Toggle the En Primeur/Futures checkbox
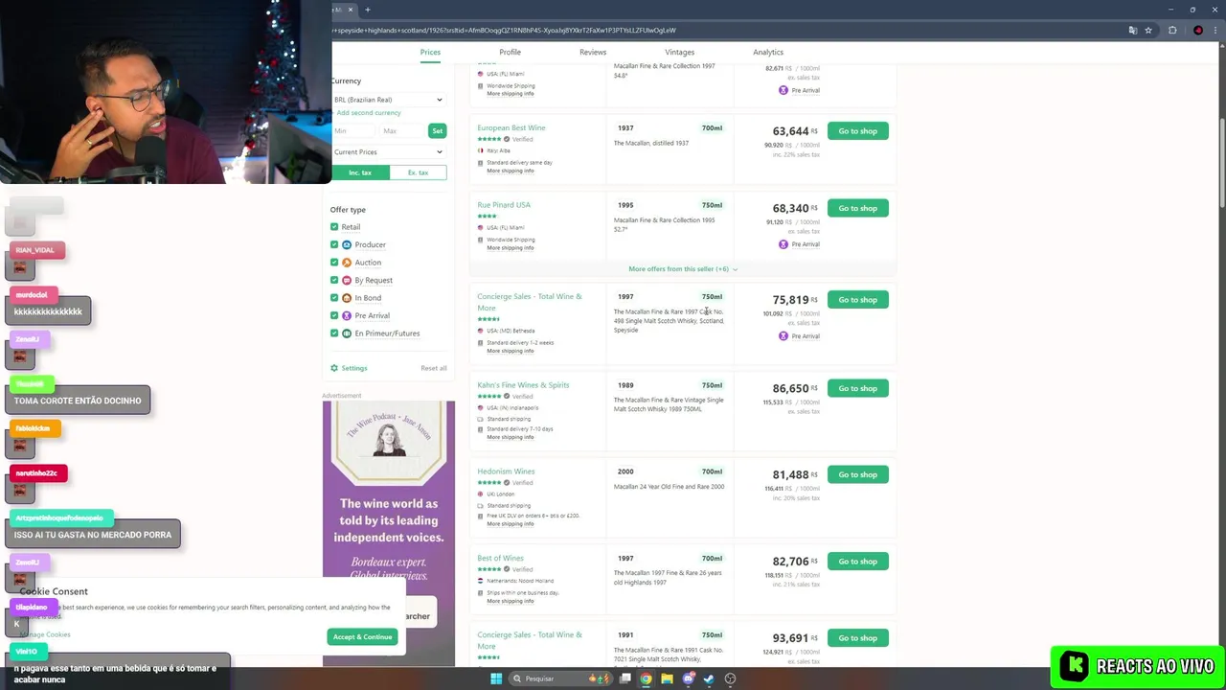The image size is (1226, 690). tap(334, 333)
